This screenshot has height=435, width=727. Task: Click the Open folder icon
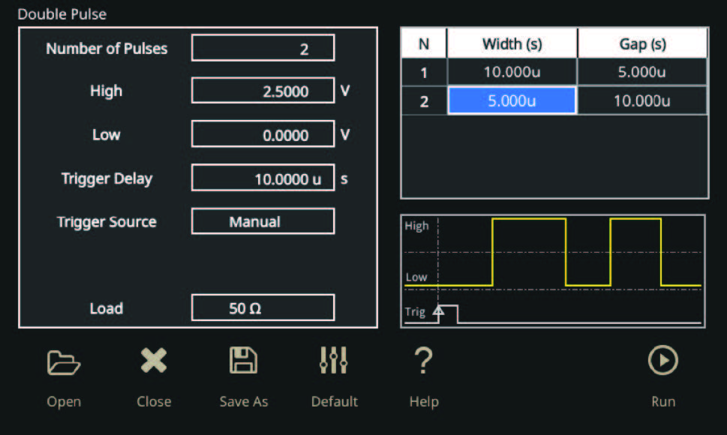[64, 362]
